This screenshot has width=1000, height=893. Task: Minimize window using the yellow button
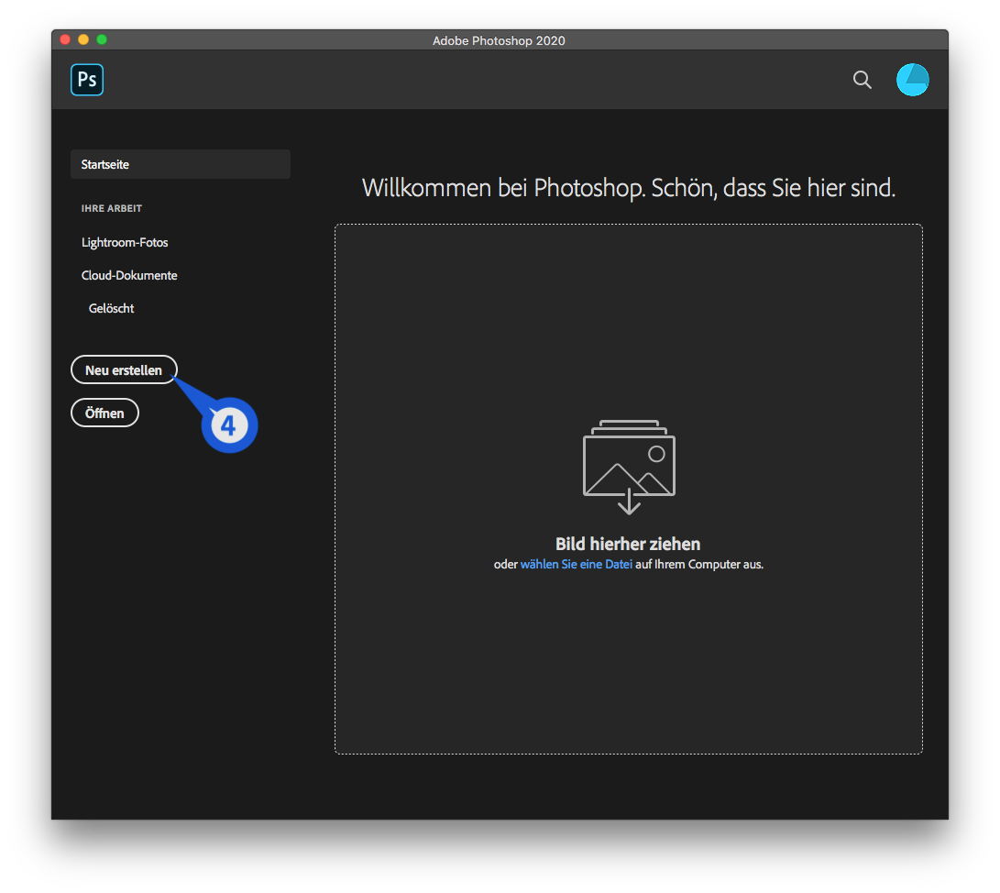point(83,39)
